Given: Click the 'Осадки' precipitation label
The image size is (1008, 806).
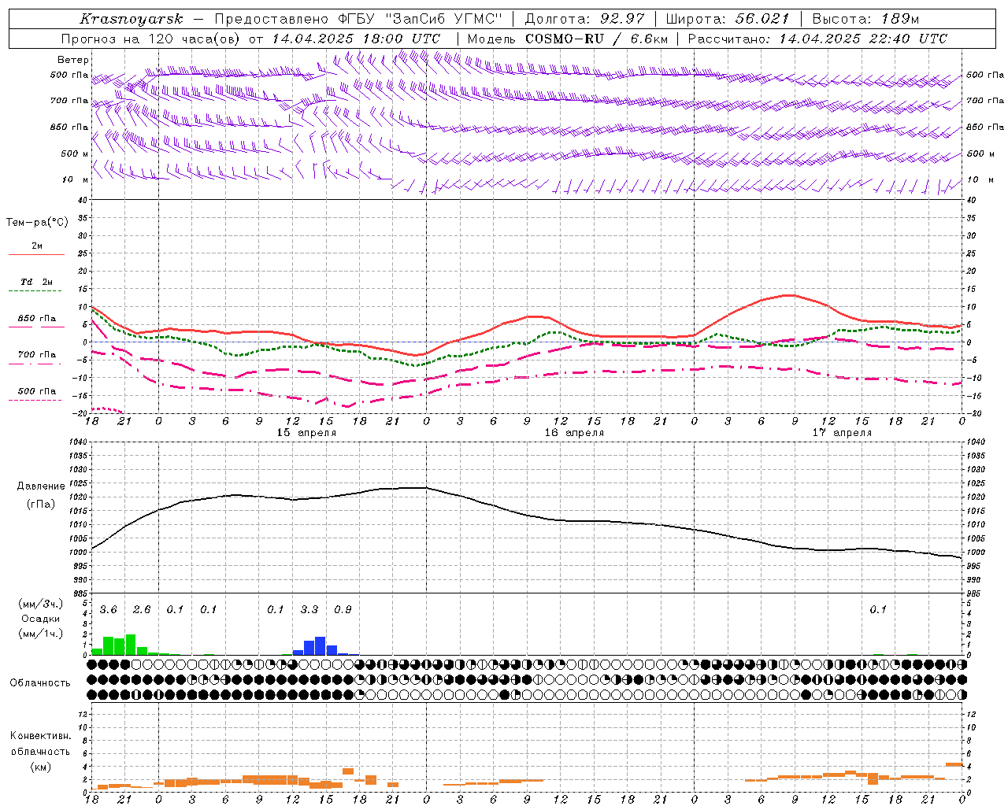Looking at the screenshot, I should click(x=40, y=619).
